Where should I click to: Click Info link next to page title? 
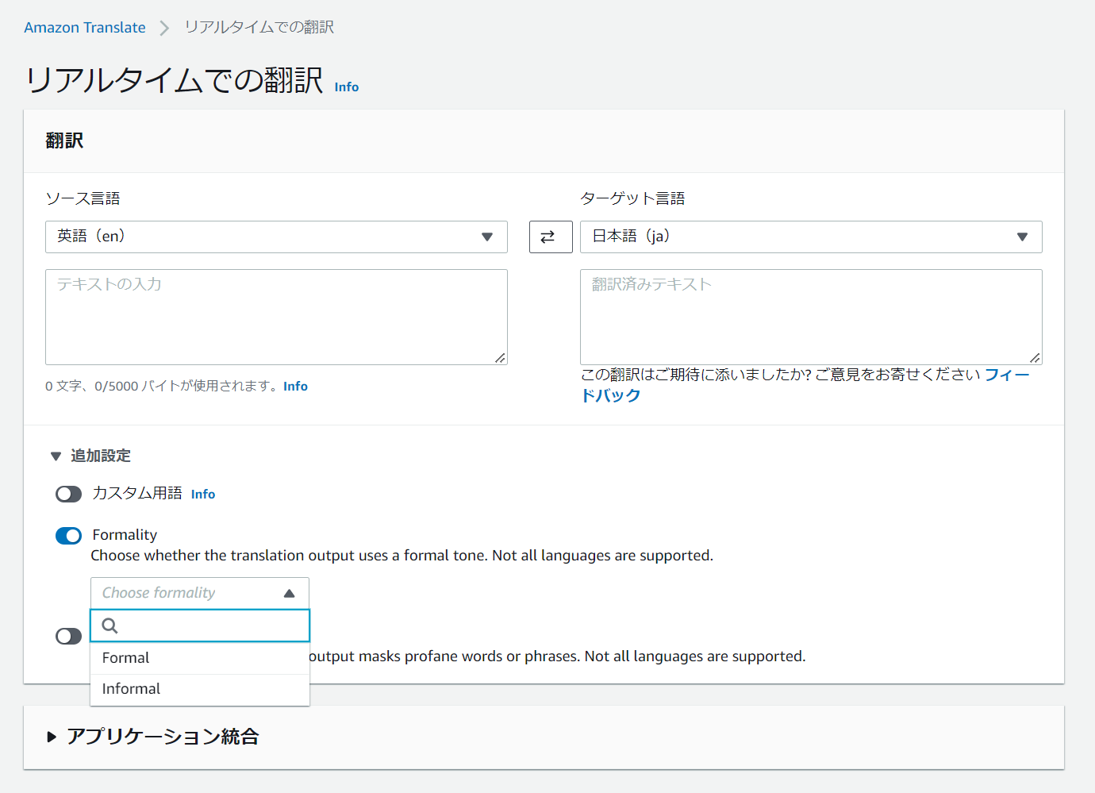[346, 87]
